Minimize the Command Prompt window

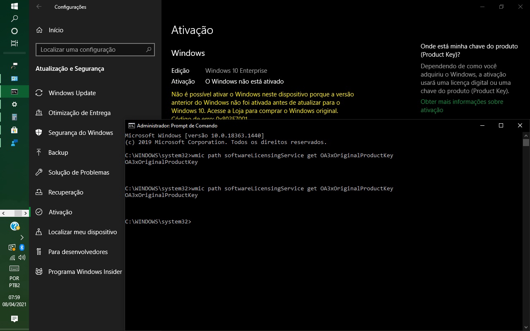coord(482,126)
